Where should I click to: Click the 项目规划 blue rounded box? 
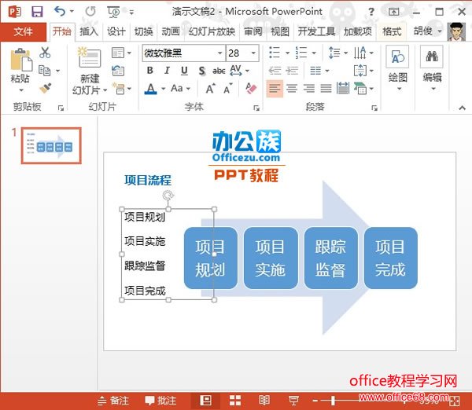tap(210, 258)
